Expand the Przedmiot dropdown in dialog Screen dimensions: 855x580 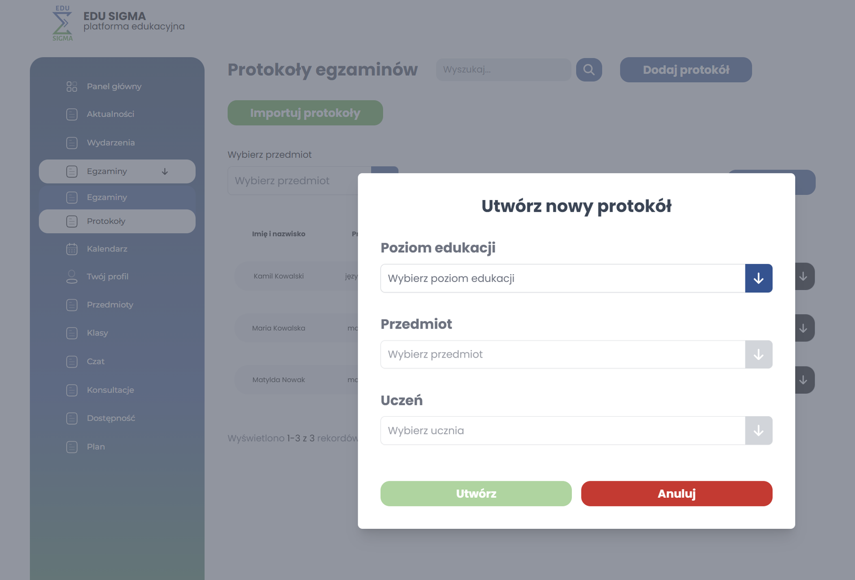coord(758,355)
